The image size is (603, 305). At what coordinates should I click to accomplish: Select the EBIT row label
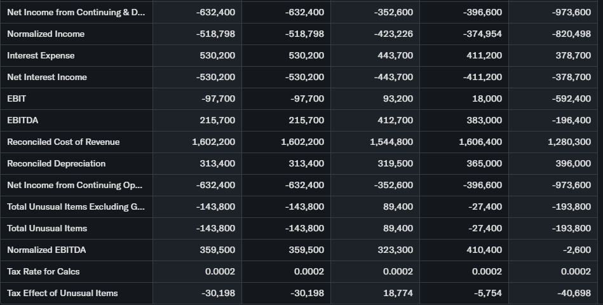(x=17, y=98)
